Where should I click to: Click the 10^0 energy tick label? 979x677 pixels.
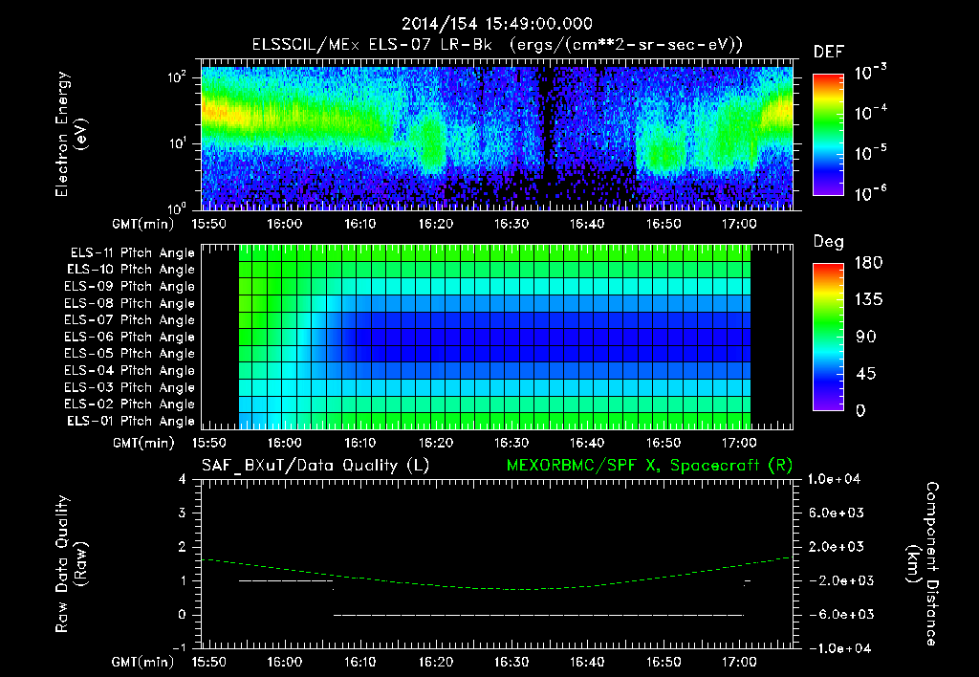click(177, 208)
